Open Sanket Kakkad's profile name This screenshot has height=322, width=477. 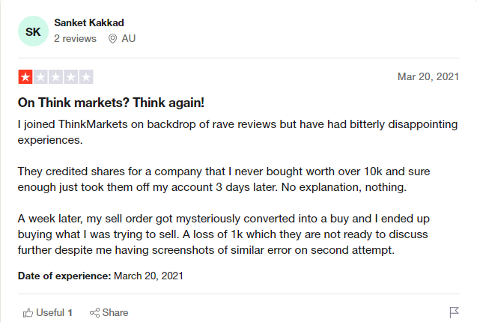pyautogui.click(x=89, y=22)
